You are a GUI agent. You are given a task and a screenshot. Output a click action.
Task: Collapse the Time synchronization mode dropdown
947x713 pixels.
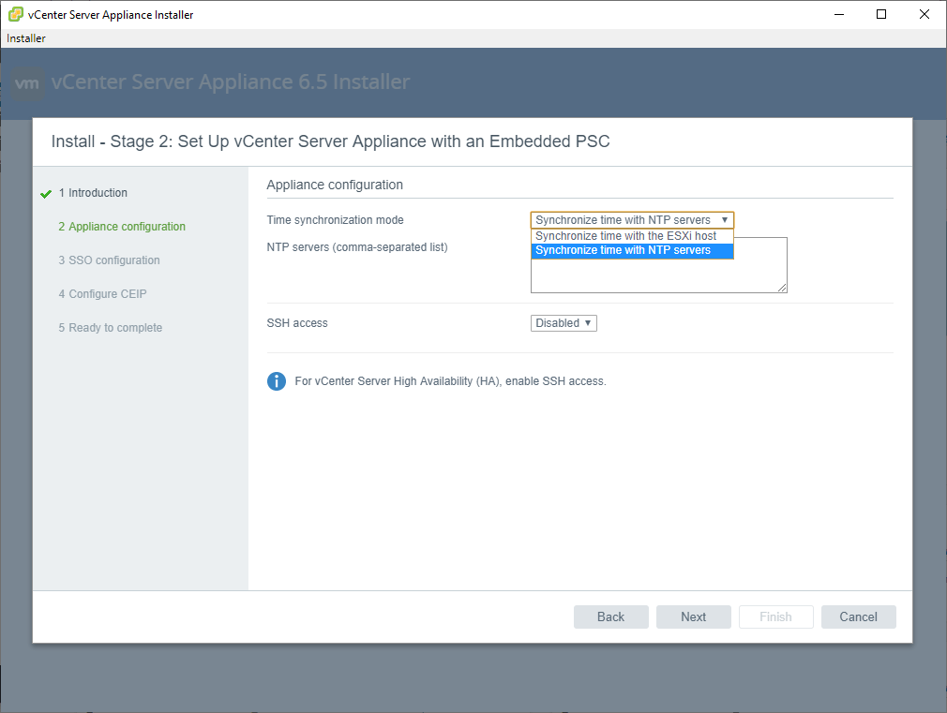pos(632,220)
